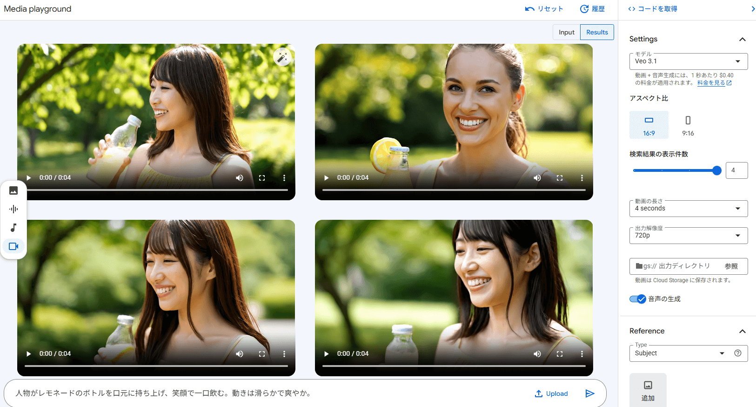Open fullscreen on bottom-left video
The height and width of the screenshot is (407, 756).
pos(262,354)
